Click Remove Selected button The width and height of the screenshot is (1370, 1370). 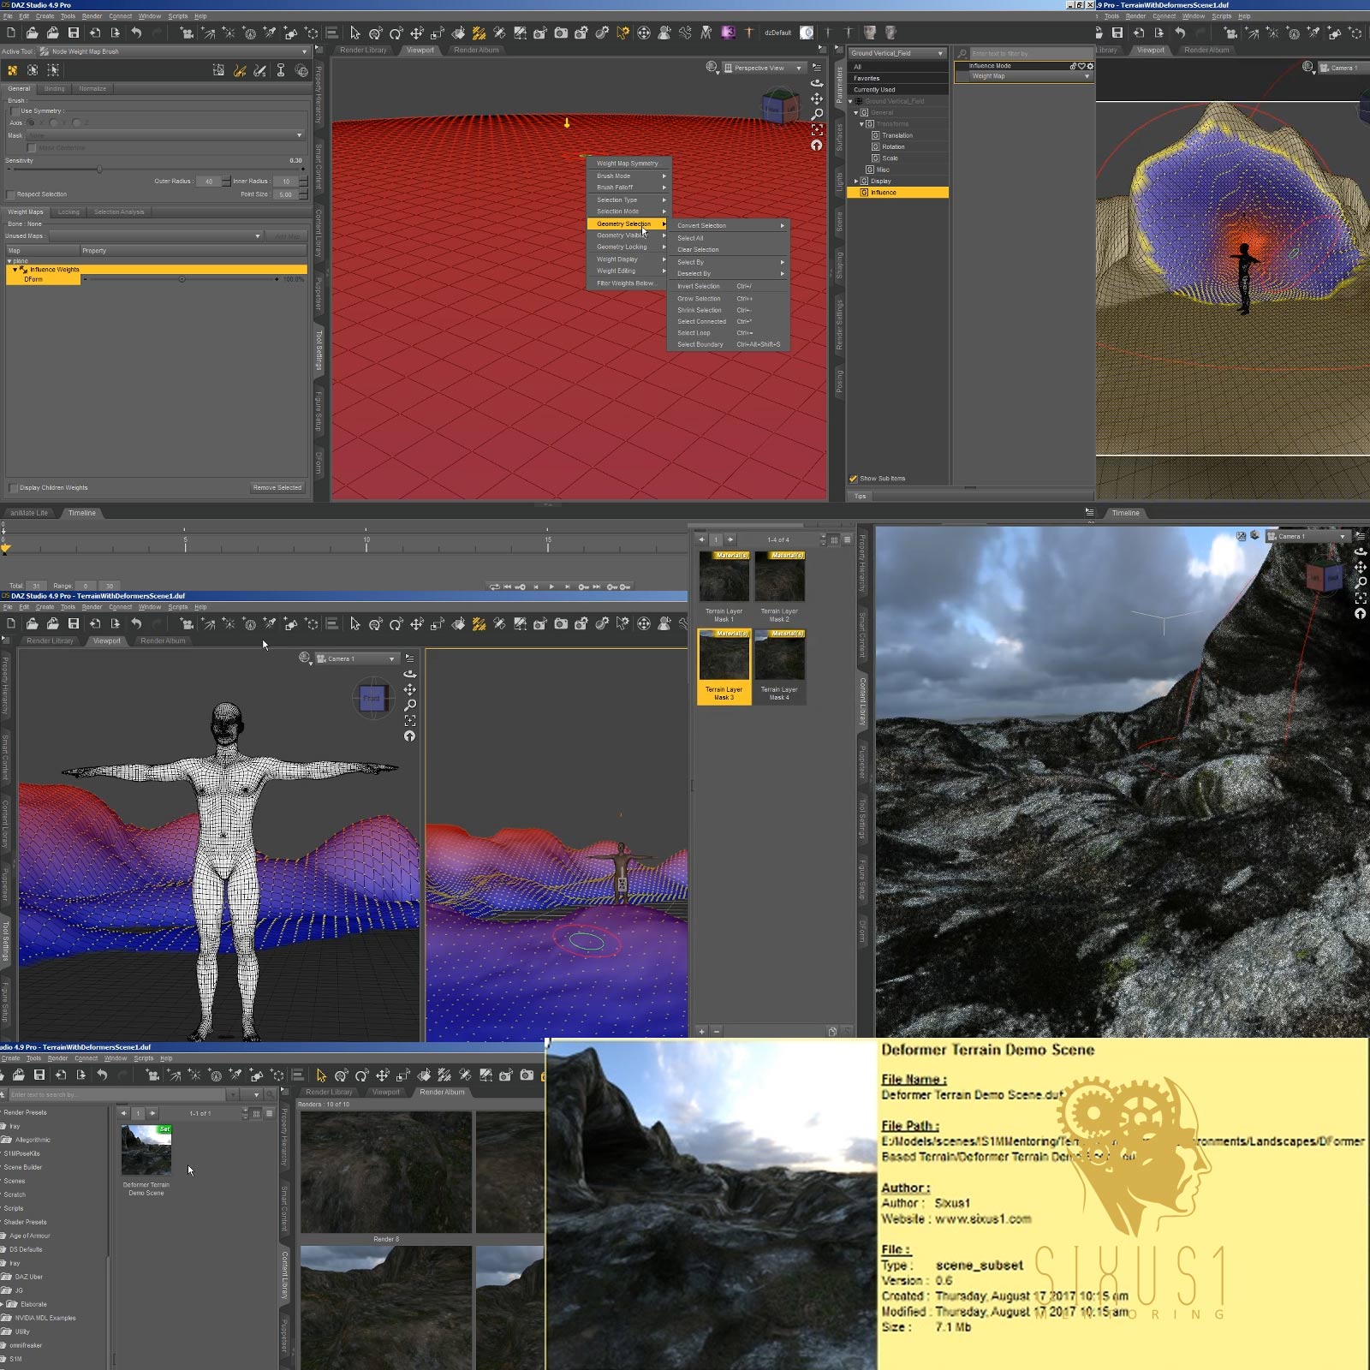(277, 487)
